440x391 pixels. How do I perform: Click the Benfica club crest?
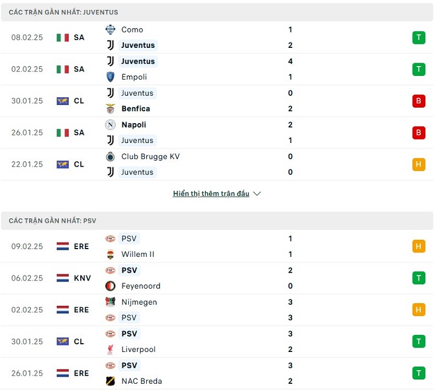tap(110, 108)
